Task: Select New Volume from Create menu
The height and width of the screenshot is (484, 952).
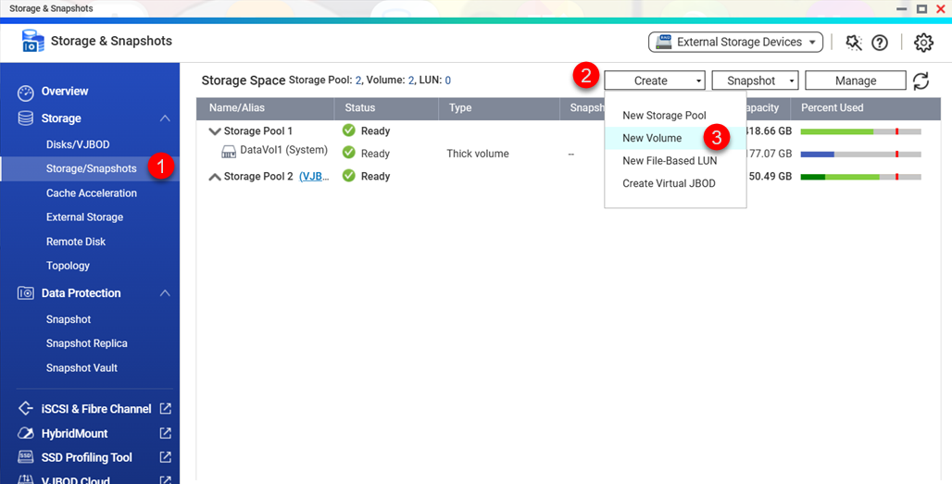Action: pos(652,138)
